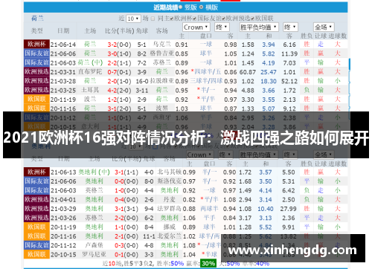Screen dimensions: 372x269
Task: Open 北马其顿 team in the 21-06-13 row
Action: pyautogui.click(x=170, y=172)
